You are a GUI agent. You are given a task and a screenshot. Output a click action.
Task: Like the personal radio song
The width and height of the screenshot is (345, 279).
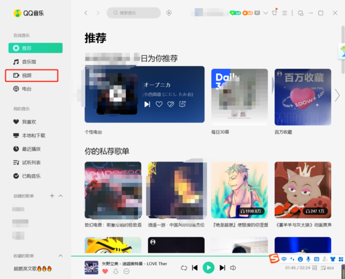coord(159,104)
